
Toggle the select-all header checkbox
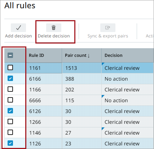point(10,55)
